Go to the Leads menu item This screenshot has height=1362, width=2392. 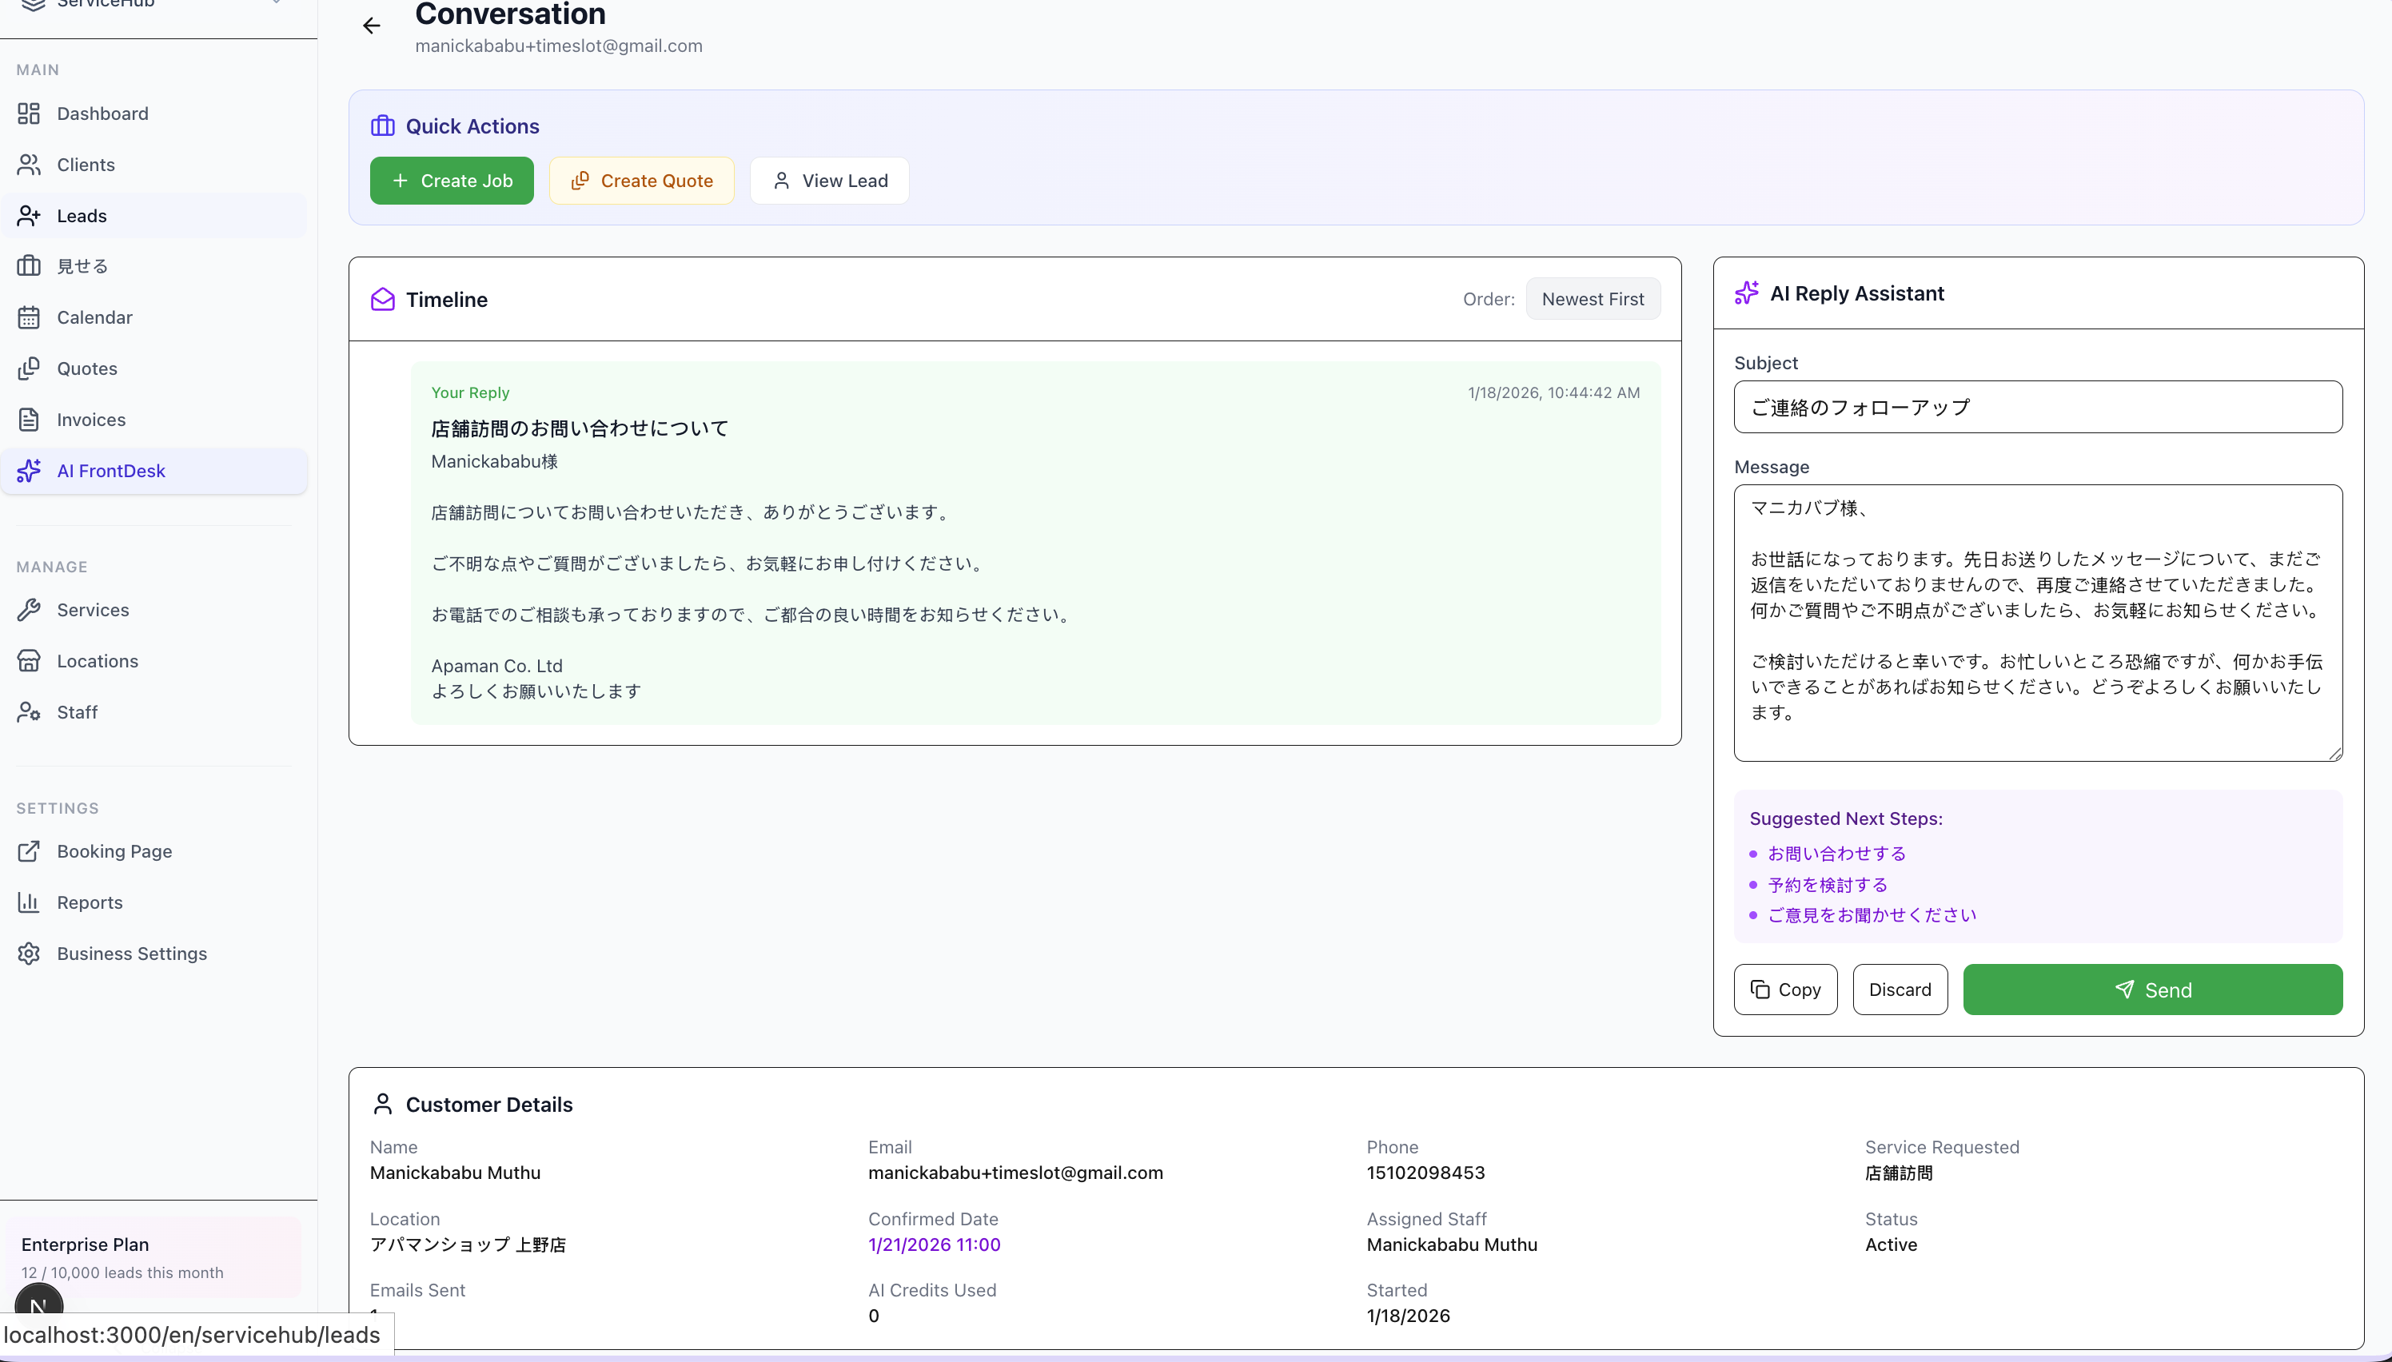82,215
